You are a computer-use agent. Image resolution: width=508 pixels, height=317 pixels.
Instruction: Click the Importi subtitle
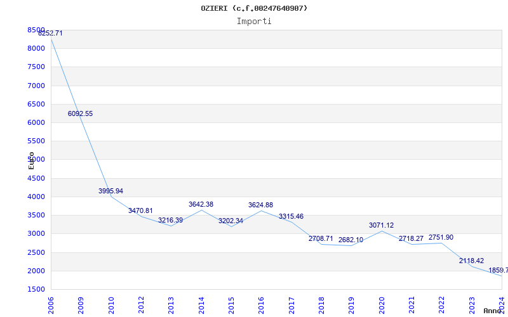pyautogui.click(x=254, y=22)
